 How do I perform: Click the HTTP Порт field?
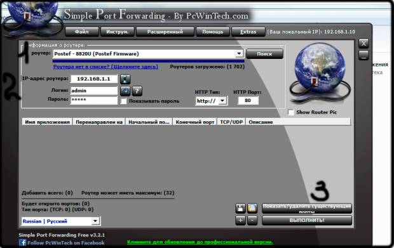[248, 101]
